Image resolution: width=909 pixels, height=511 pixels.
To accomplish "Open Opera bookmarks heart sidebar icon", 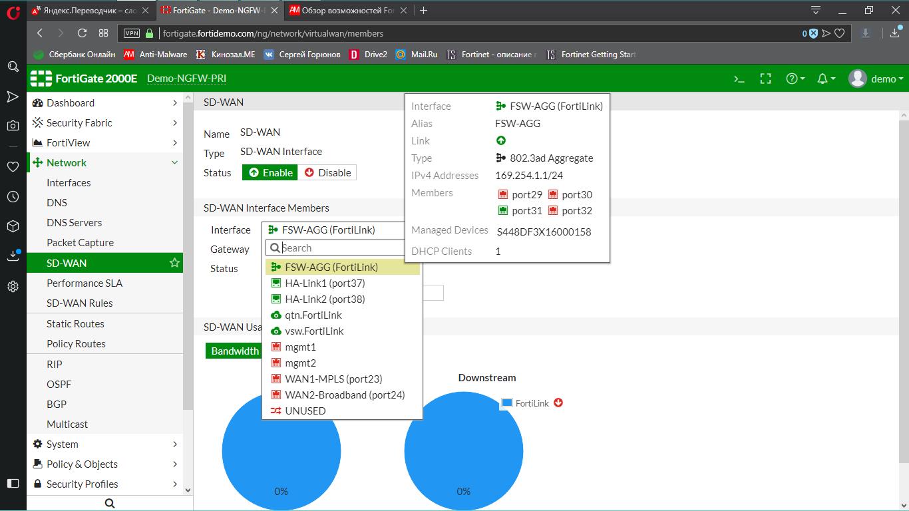I will tap(13, 166).
